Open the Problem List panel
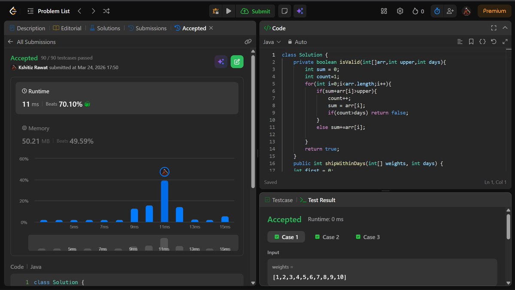This screenshot has width=515, height=290. coord(48,11)
